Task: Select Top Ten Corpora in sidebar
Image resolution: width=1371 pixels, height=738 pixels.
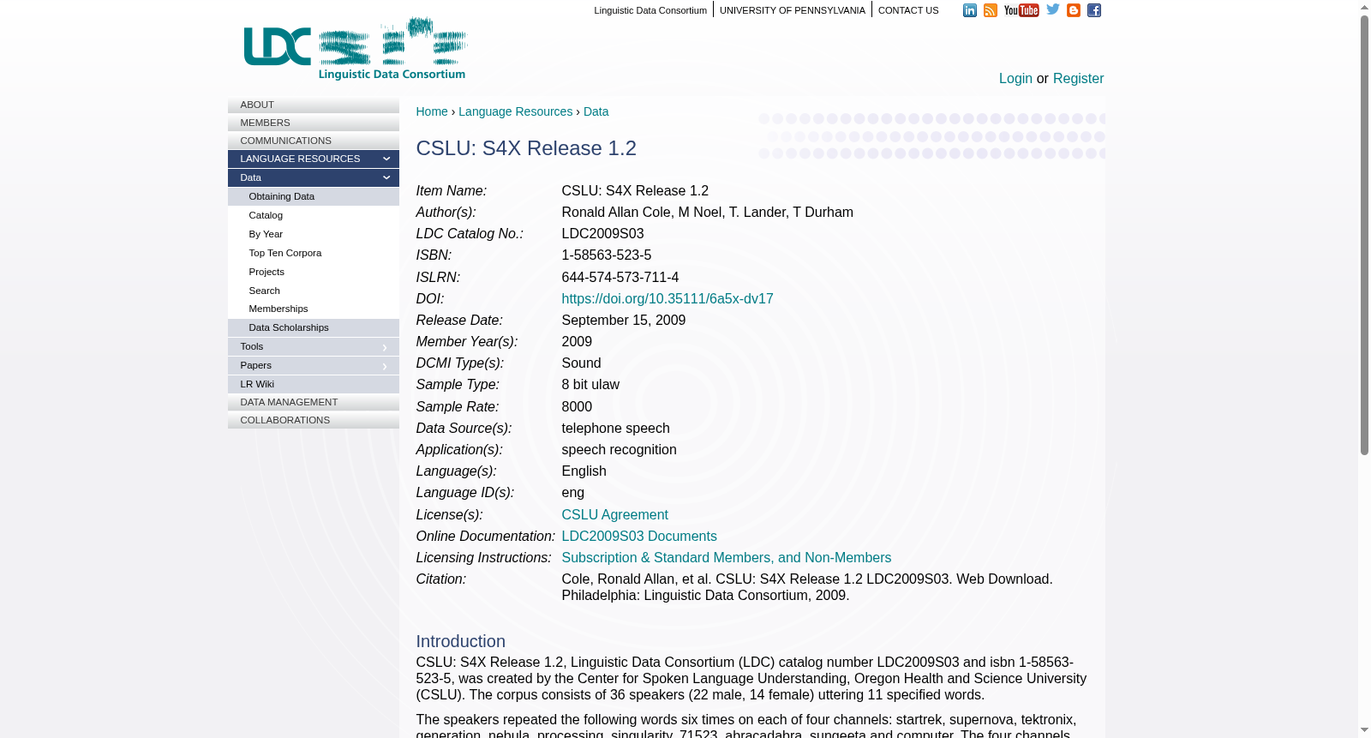Action: [x=314, y=253]
